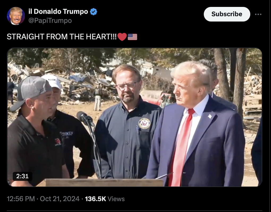
Task: Open the 12:56 PM timestamp link
Action: [x=21, y=199]
